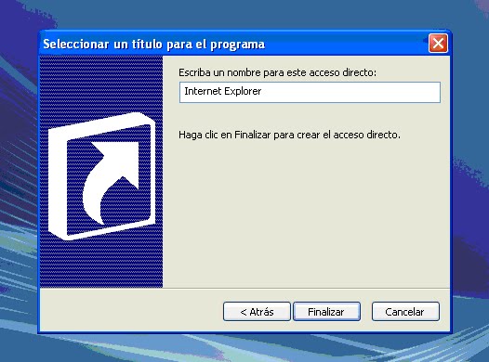Cancel the shortcut wizard with Cancelar

tap(405, 312)
